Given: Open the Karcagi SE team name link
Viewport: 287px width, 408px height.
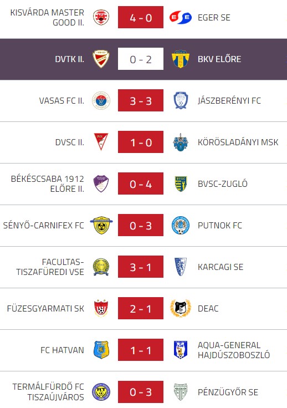Looking at the screenshot, I should coord(221,267).
